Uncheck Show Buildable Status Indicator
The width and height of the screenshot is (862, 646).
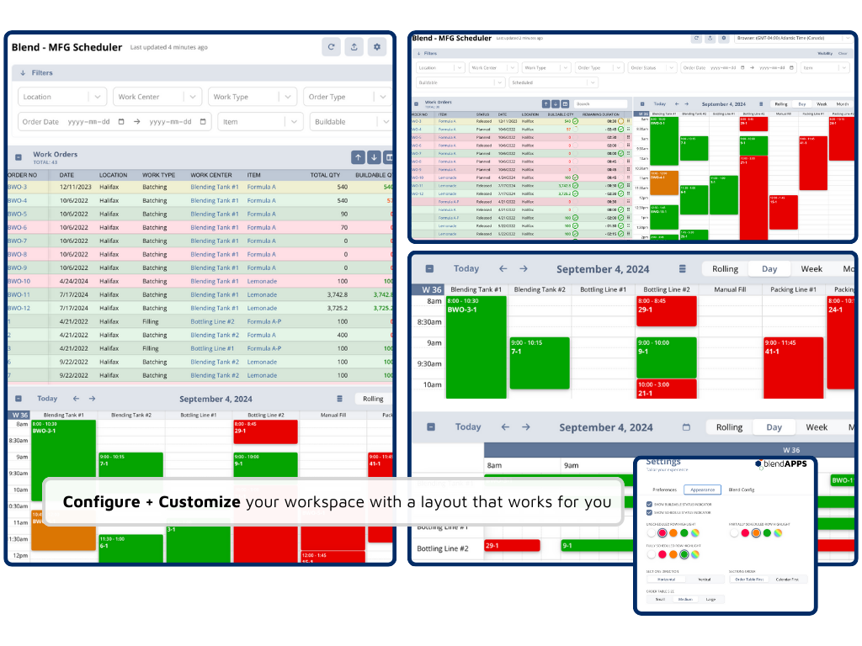coord(649,503)
